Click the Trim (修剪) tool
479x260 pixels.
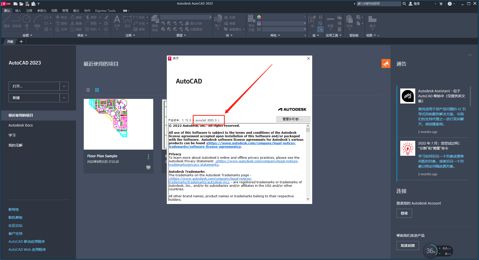tap(91, 17)
